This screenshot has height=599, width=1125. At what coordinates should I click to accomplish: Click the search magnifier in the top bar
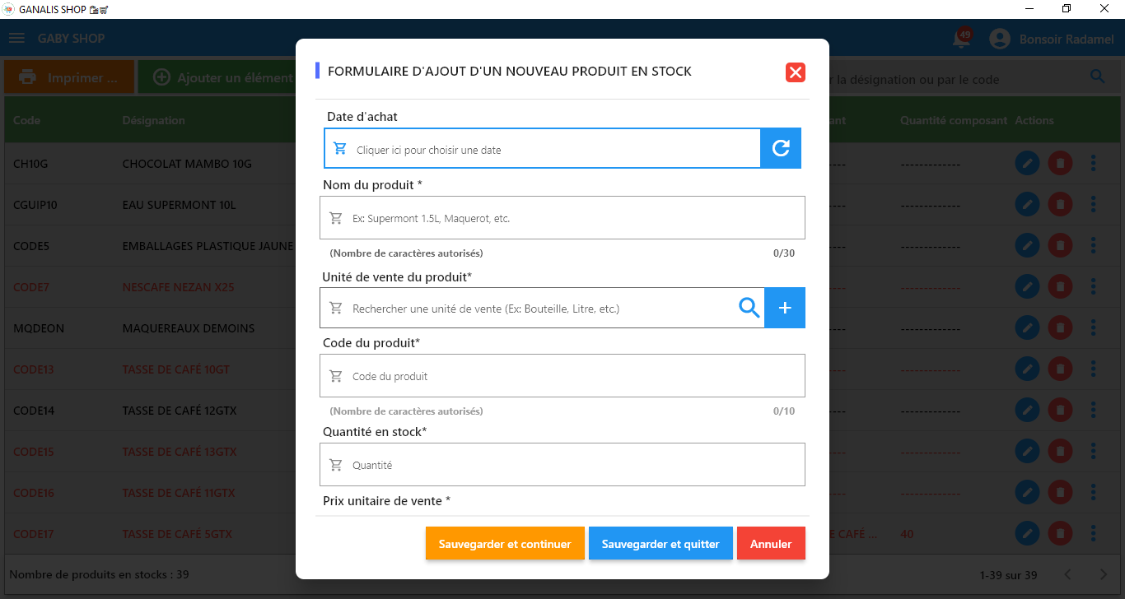[1098, 77]
